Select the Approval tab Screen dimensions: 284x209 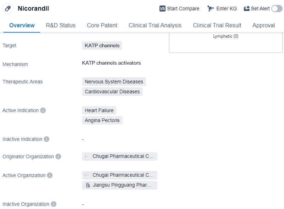263,25
